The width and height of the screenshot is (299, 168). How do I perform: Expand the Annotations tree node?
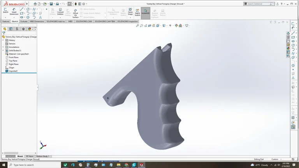3,47
